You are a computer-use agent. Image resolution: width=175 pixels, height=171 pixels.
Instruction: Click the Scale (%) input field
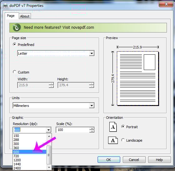coord(73,130)
